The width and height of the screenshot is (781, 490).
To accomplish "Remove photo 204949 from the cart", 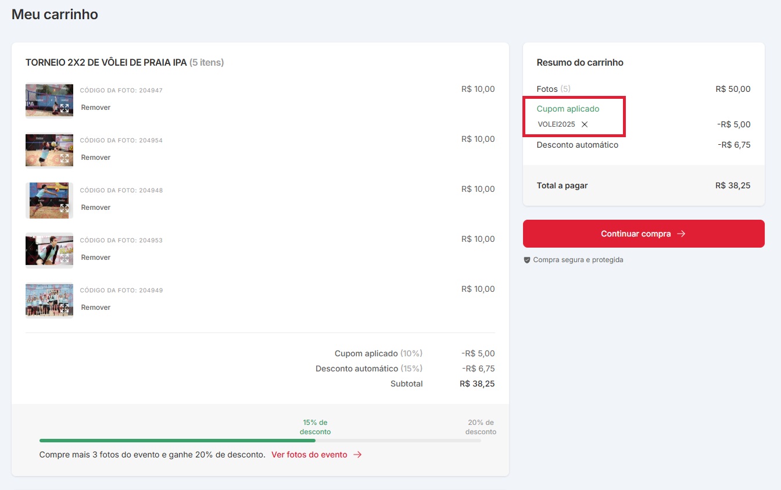I will 95,307.
